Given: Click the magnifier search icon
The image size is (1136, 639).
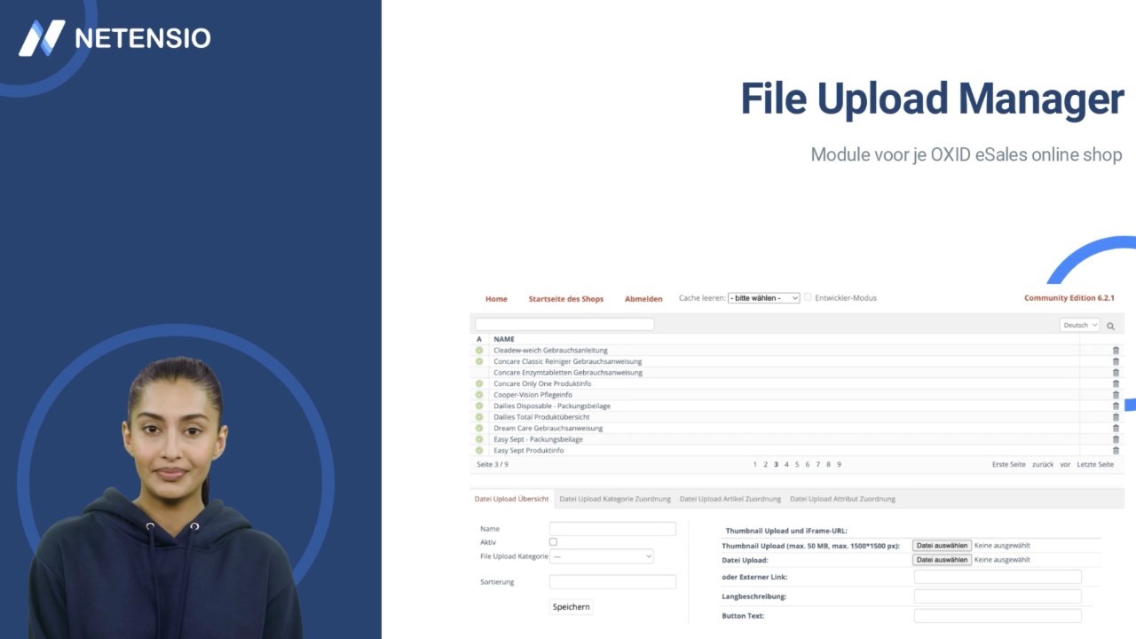Looking at the screenshot, I should (1110, 326).
